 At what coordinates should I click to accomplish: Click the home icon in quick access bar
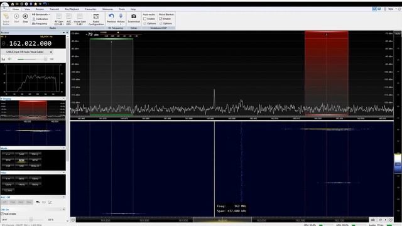[13, 4]
